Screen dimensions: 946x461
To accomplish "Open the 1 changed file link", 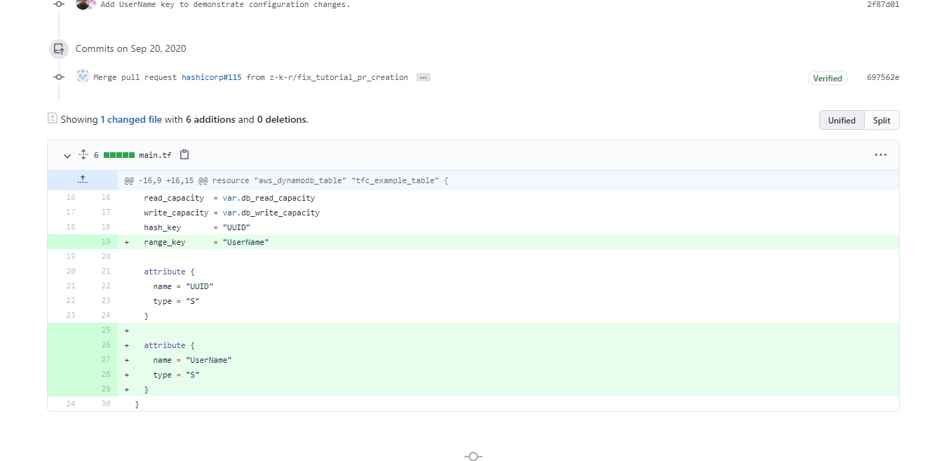I will 131,119.
